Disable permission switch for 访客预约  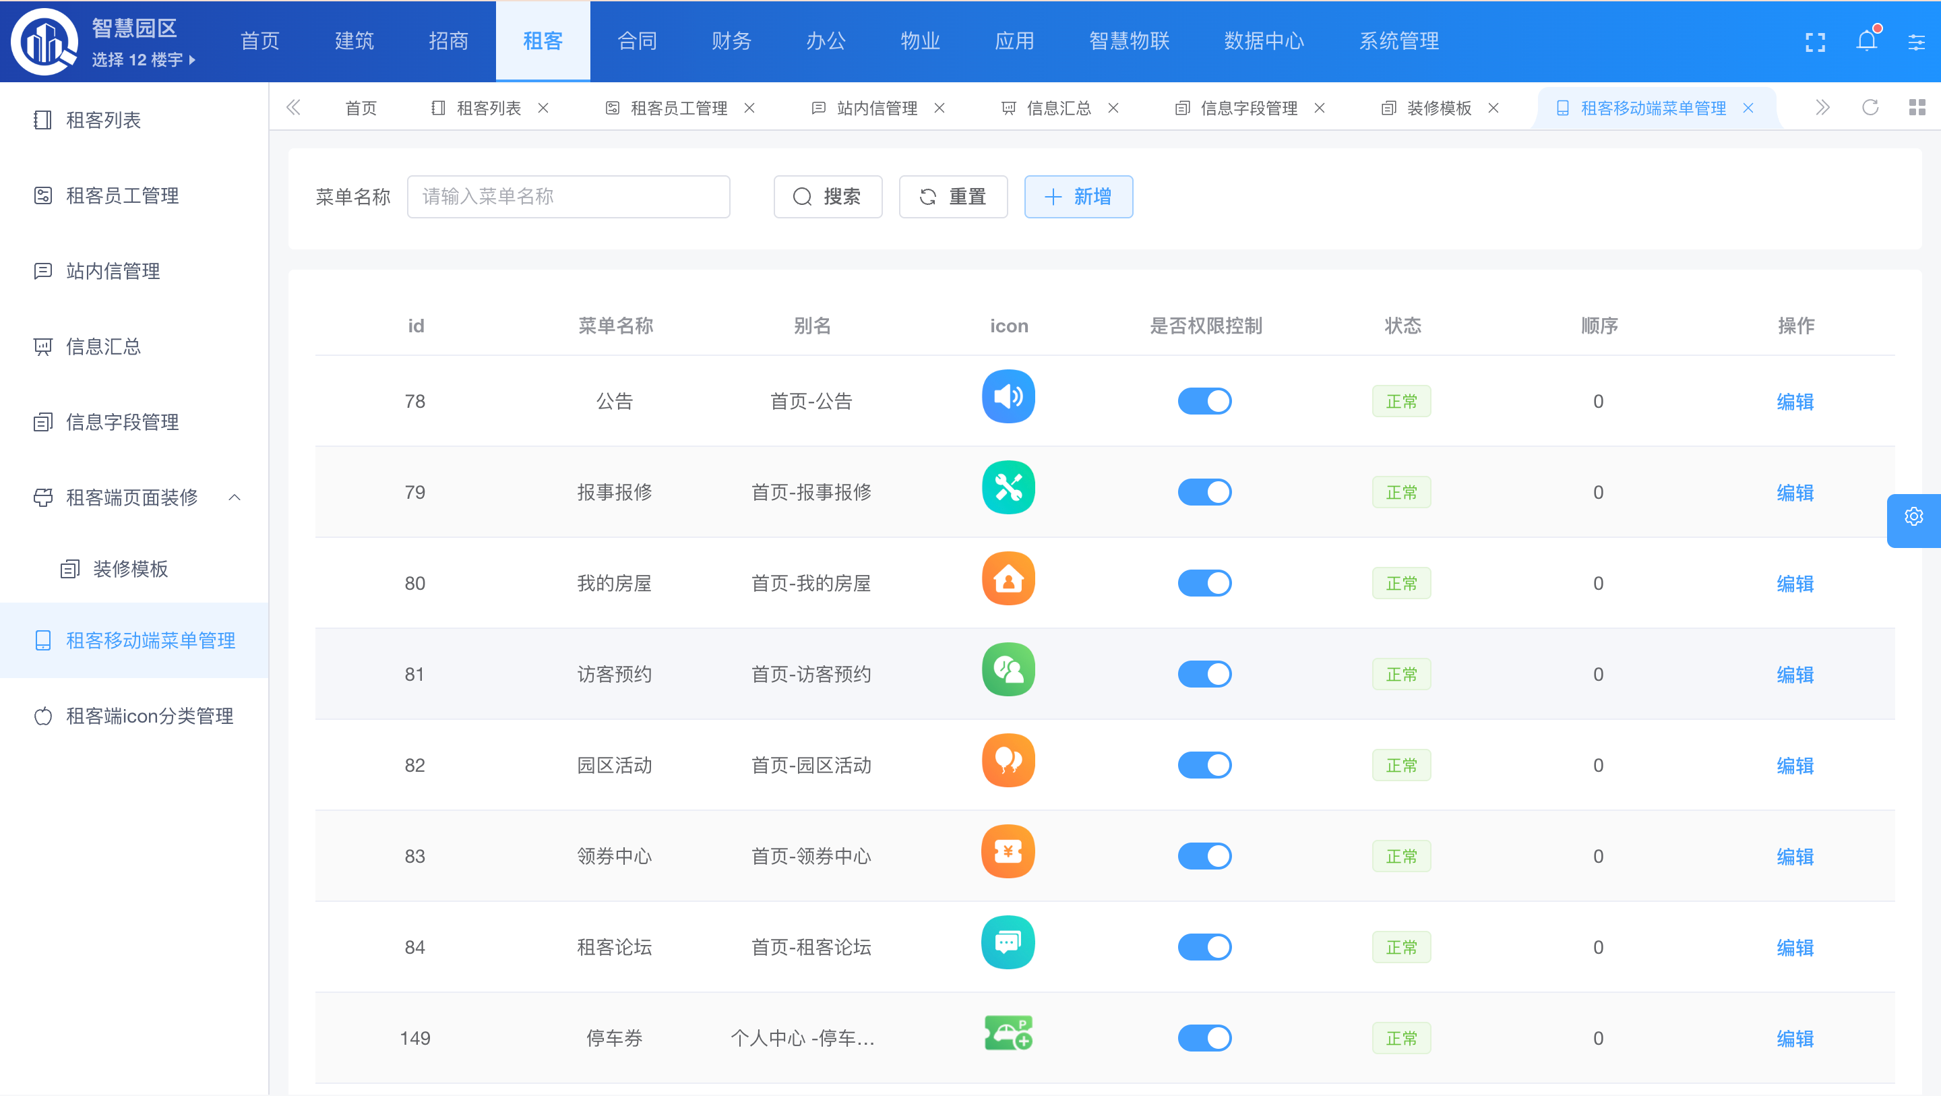1204,674
